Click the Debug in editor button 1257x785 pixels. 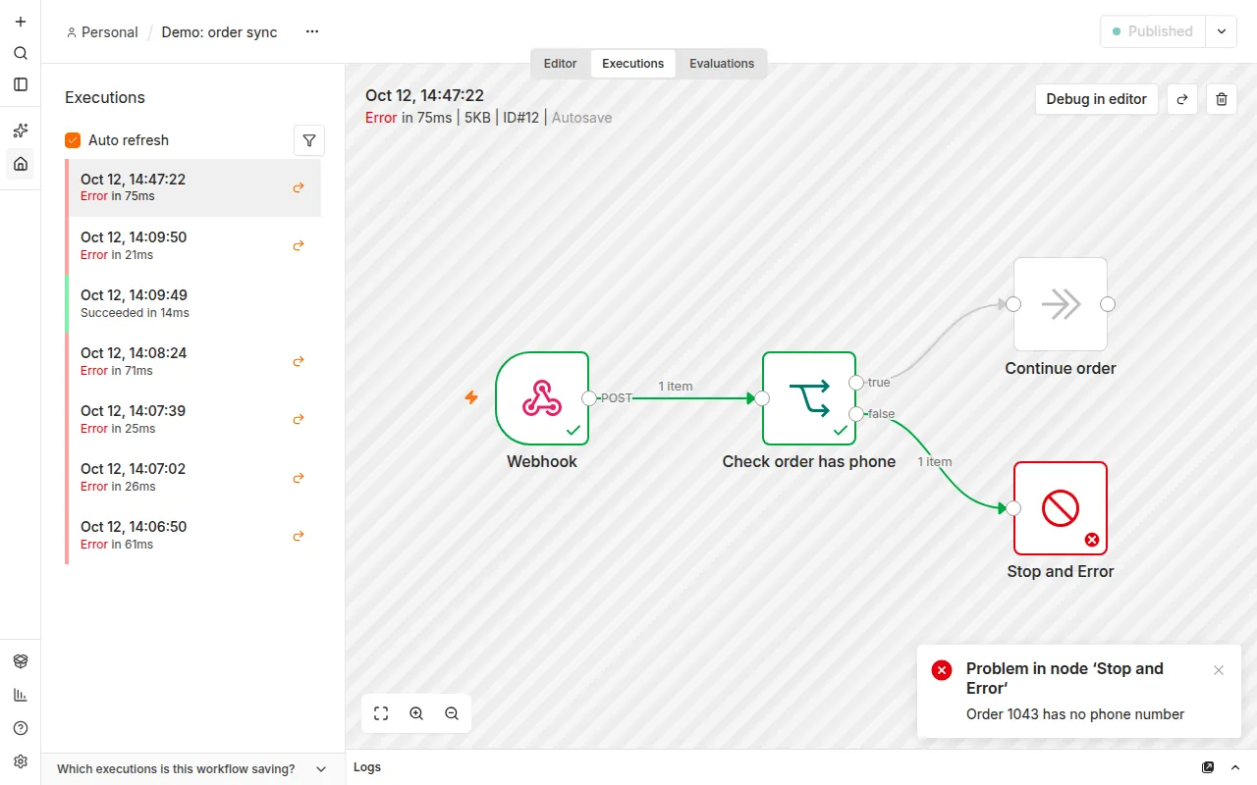1097,99
